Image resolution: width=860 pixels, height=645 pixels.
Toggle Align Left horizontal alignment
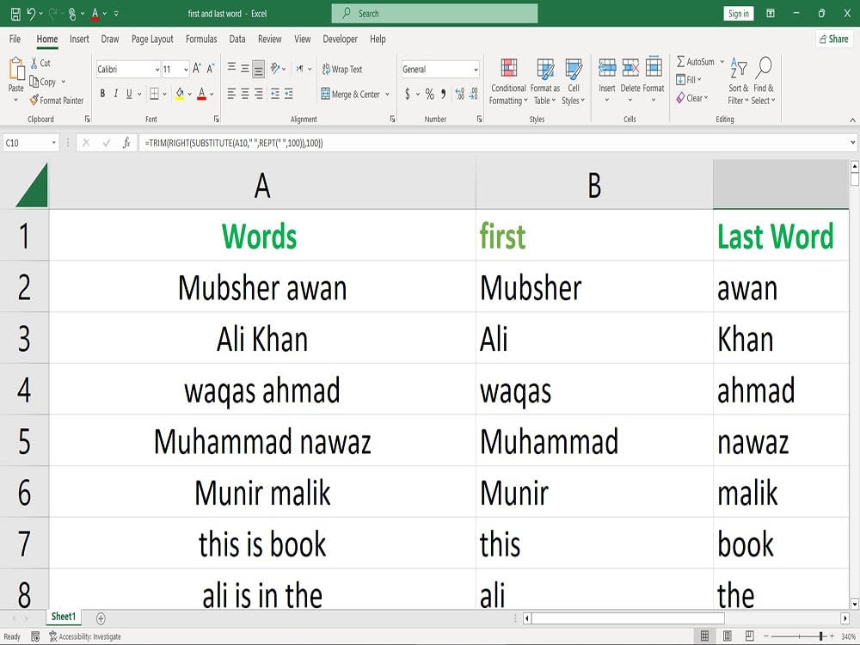tap(231, 95)
